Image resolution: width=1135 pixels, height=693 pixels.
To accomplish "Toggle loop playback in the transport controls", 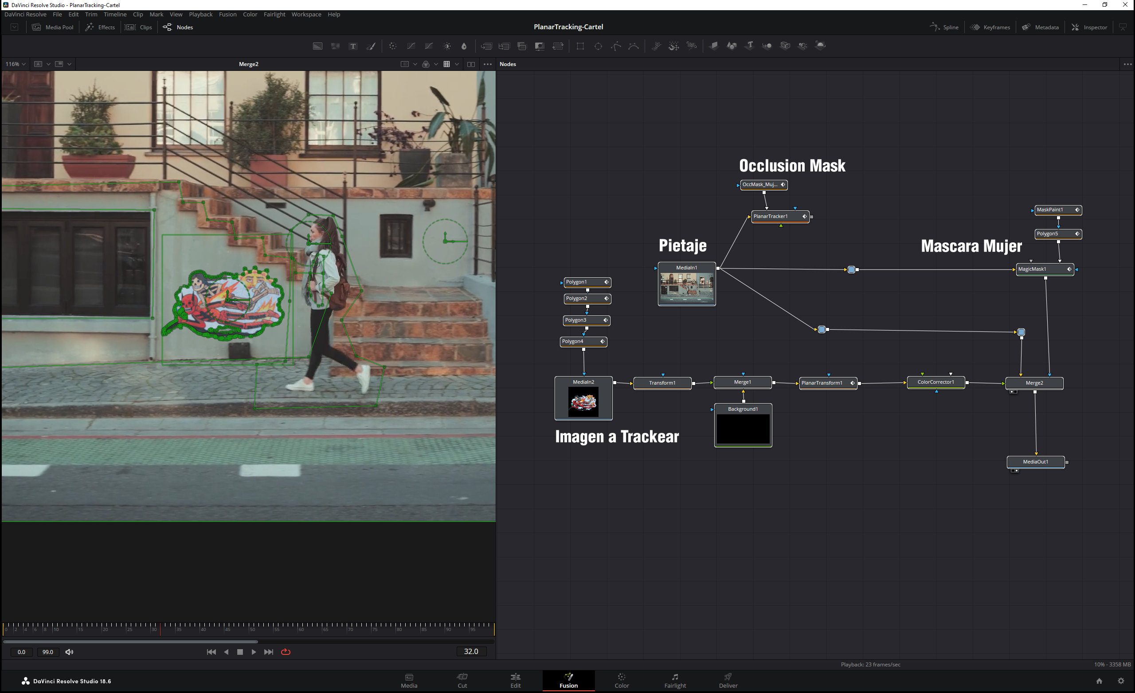I will click(x=286, y=652).
